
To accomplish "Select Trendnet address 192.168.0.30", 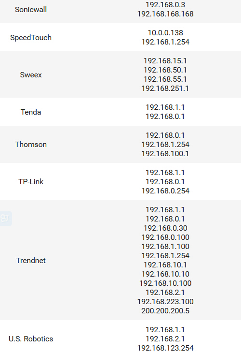I will [165, 228].
